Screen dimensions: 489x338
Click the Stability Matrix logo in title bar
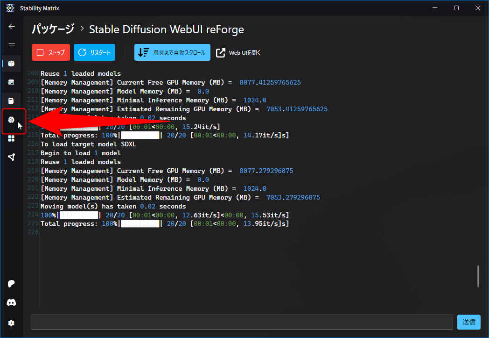(10, 8)
